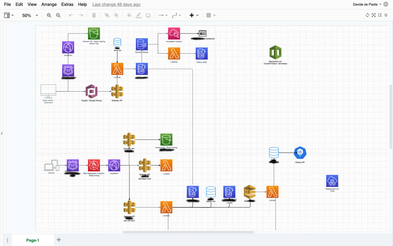Select the React Admin dashboard monitor
The height and width of the screenshot is (246, 393).
48,91
